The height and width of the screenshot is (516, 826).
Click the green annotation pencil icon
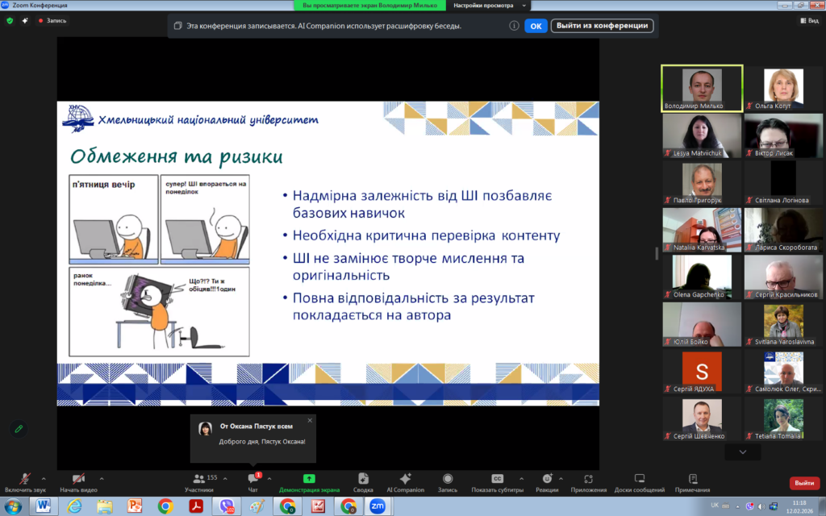tap(19, 429)
